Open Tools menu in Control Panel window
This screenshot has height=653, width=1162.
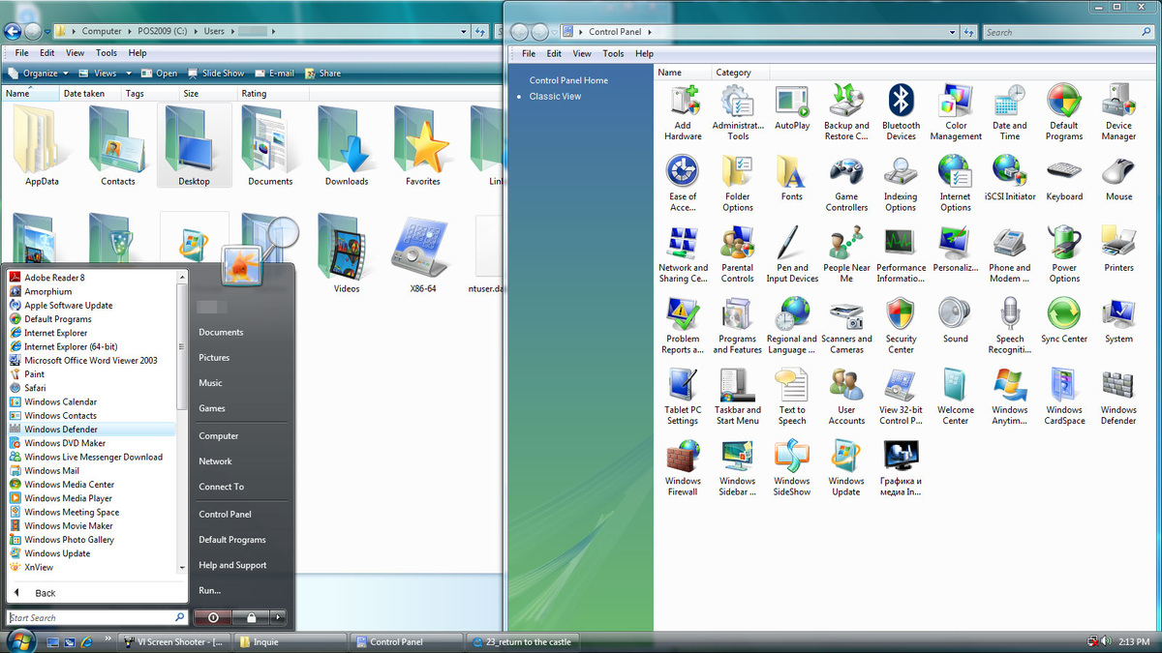[x=613, y=54]
